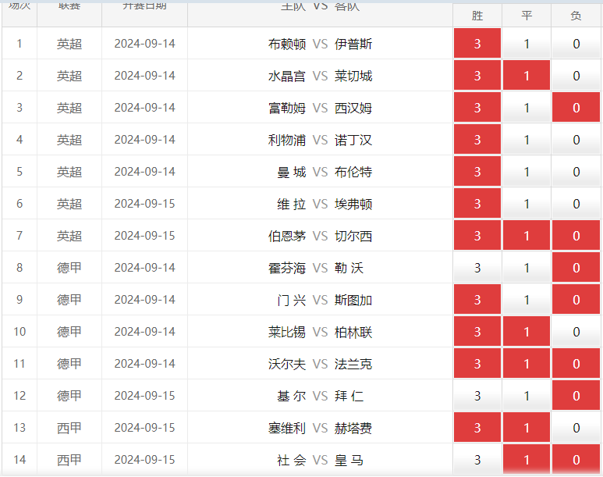This screenshot has width=603, height=477.
Task: Click 英超 league cell in row 1
Action: click(69, 44)
